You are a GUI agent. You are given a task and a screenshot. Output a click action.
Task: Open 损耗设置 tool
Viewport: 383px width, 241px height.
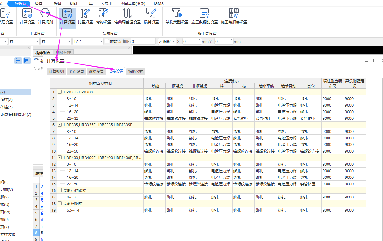point(151,17)
